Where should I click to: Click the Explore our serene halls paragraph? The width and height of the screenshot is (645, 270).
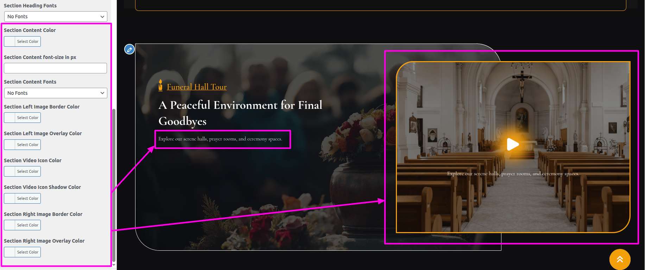tap(220, 139)
